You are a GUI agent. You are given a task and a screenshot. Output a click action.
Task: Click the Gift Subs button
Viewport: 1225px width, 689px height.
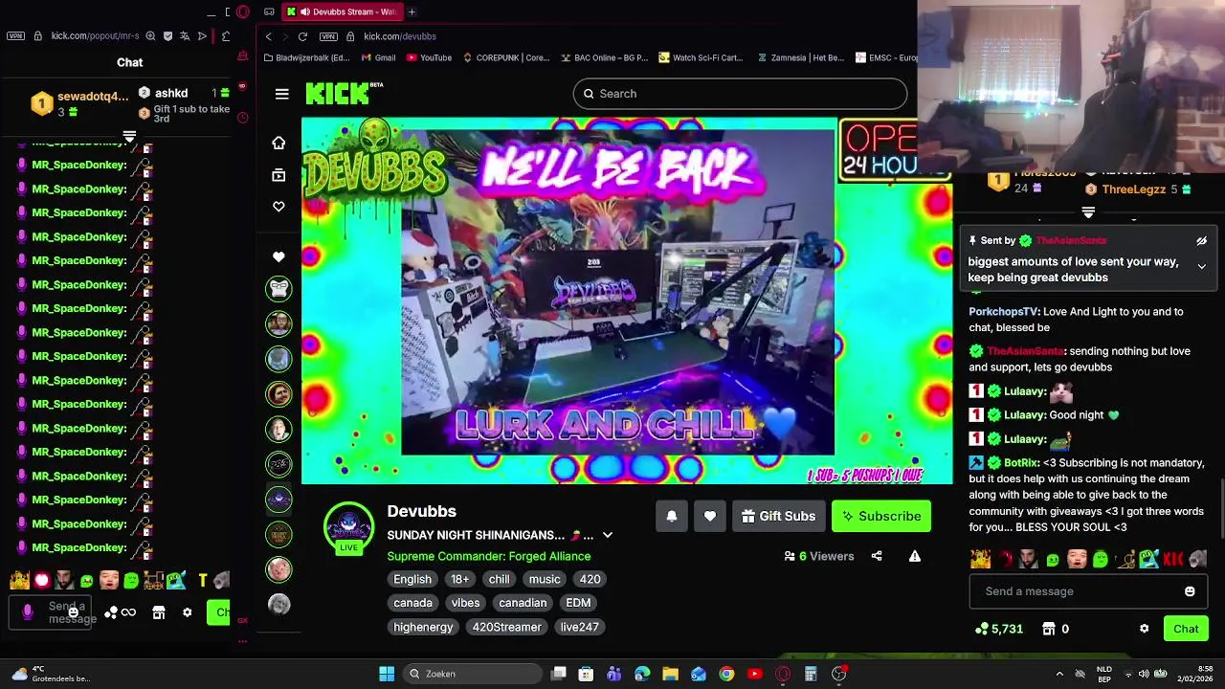(x=778, y=516)
